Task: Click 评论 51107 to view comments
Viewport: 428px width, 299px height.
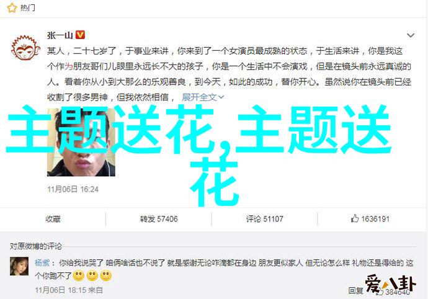Action: point(264,219)
